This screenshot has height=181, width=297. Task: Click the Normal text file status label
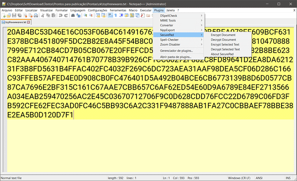point(11,178)
